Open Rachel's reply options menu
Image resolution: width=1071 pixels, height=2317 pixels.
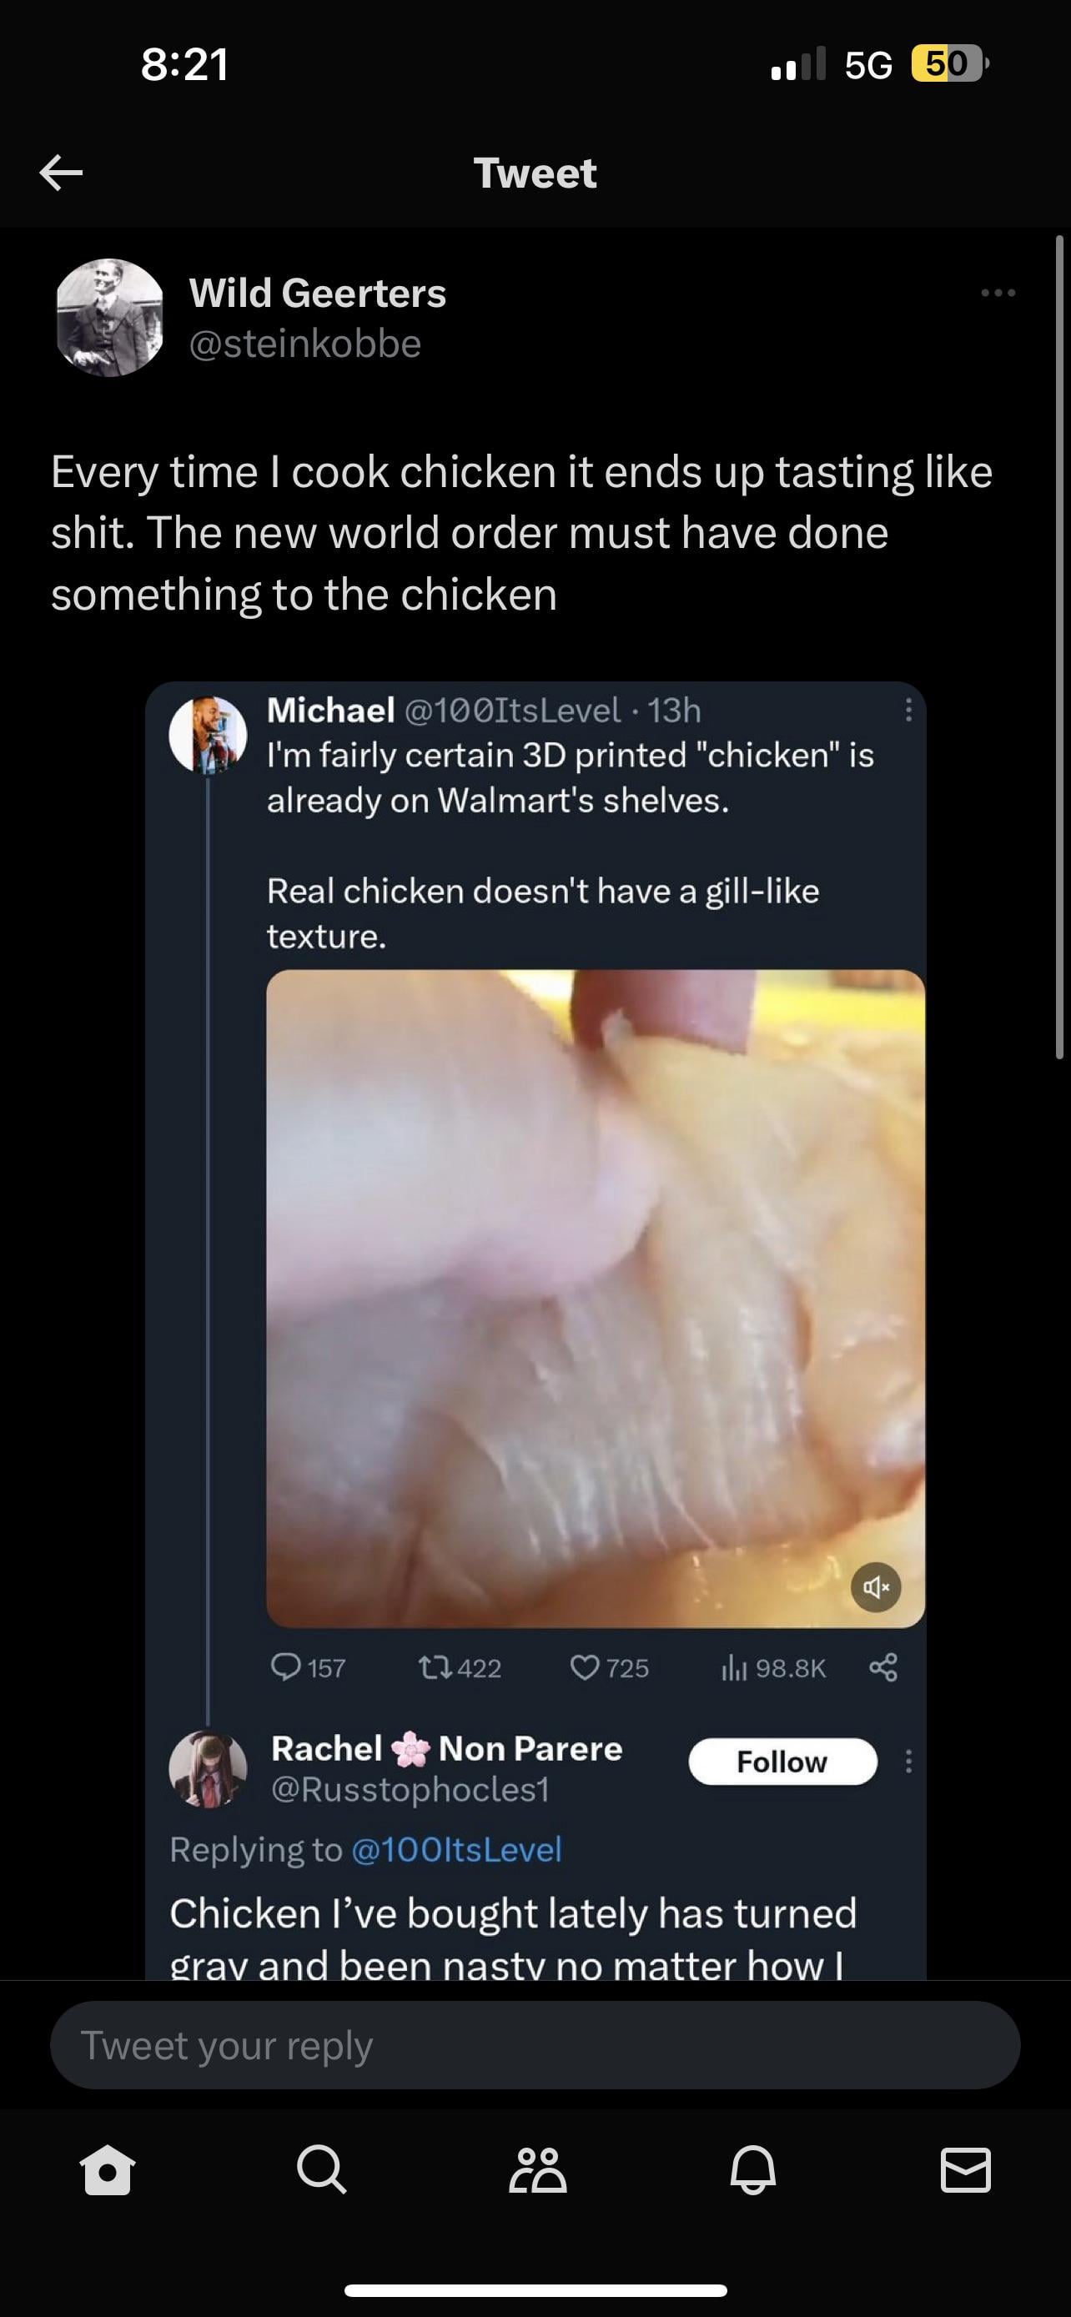[908, 1762]
